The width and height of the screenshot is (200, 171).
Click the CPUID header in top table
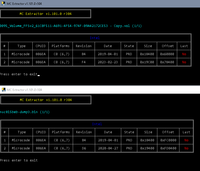pos(41,46)
